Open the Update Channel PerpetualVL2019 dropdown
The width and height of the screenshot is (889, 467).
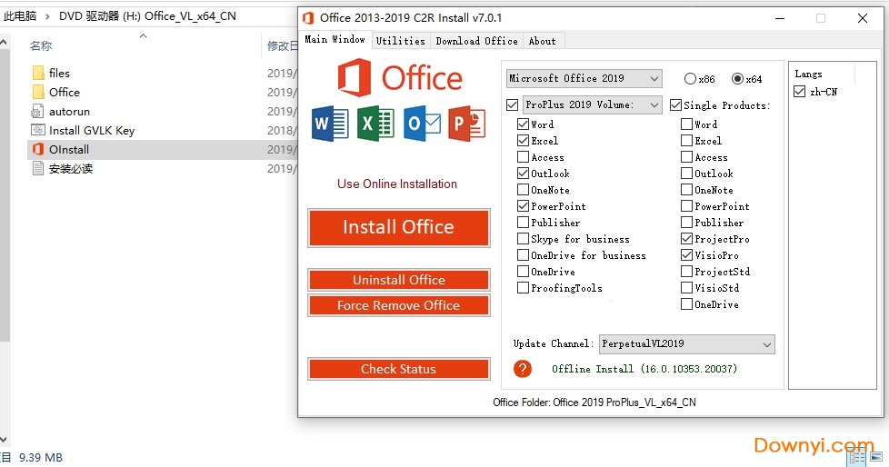pos(686,344)
